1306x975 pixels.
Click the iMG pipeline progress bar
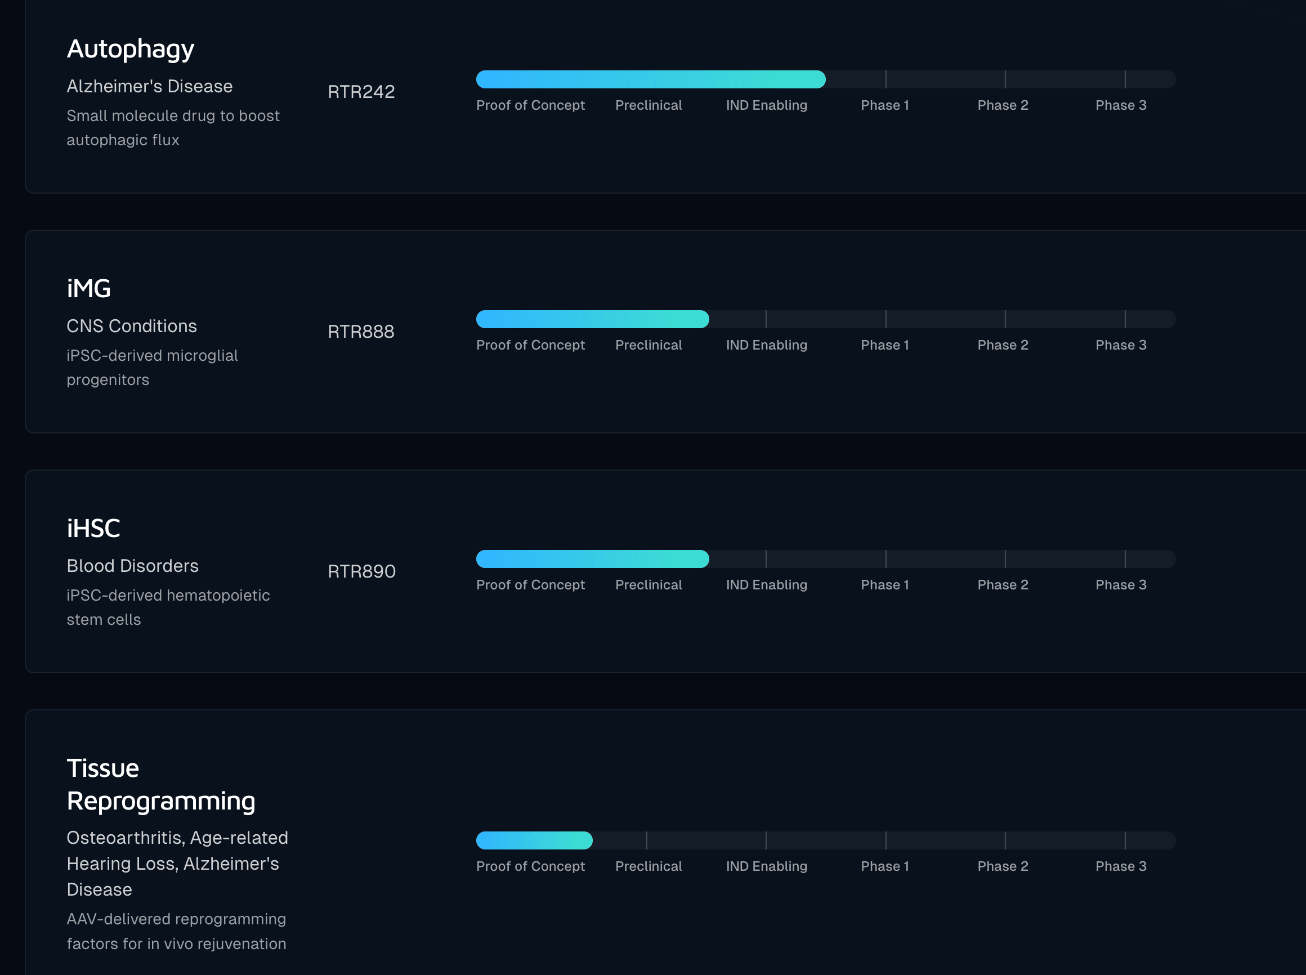[x=592, y=319]
